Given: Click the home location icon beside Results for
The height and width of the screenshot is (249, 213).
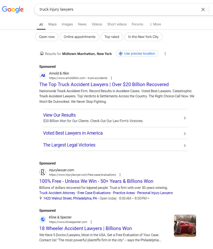Looking at the screenshot, I should click(x=42, y=53).
